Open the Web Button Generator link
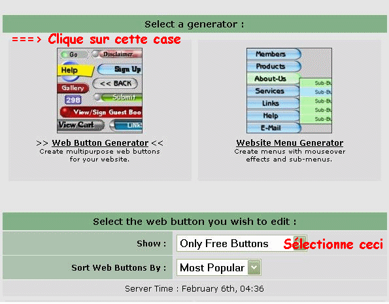The image size is (389, 304). pyautogui.click(x=100, y=143)
